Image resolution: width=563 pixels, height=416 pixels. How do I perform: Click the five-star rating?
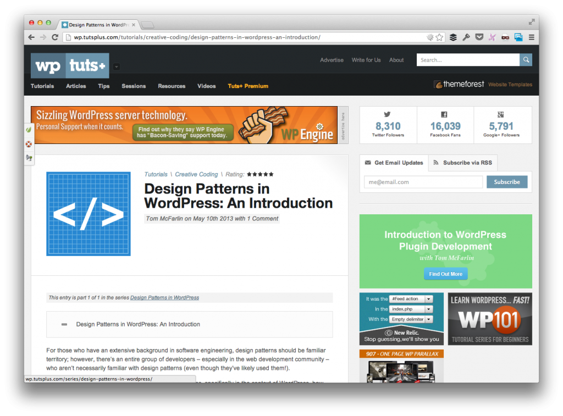pos(260,174)
